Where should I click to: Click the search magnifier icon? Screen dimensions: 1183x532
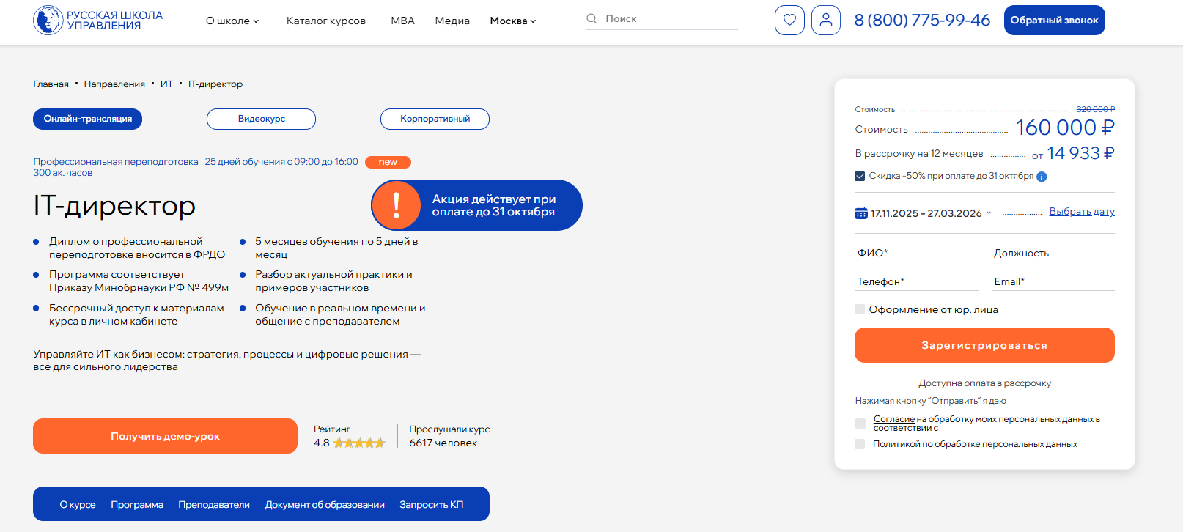pos(591,18)
